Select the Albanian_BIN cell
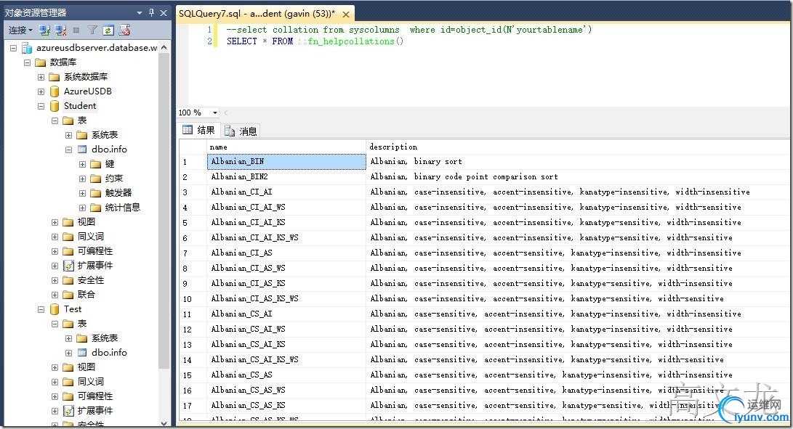Image resolution: width=793 pixels, height=429 pixels. click(x=286, y=162)
